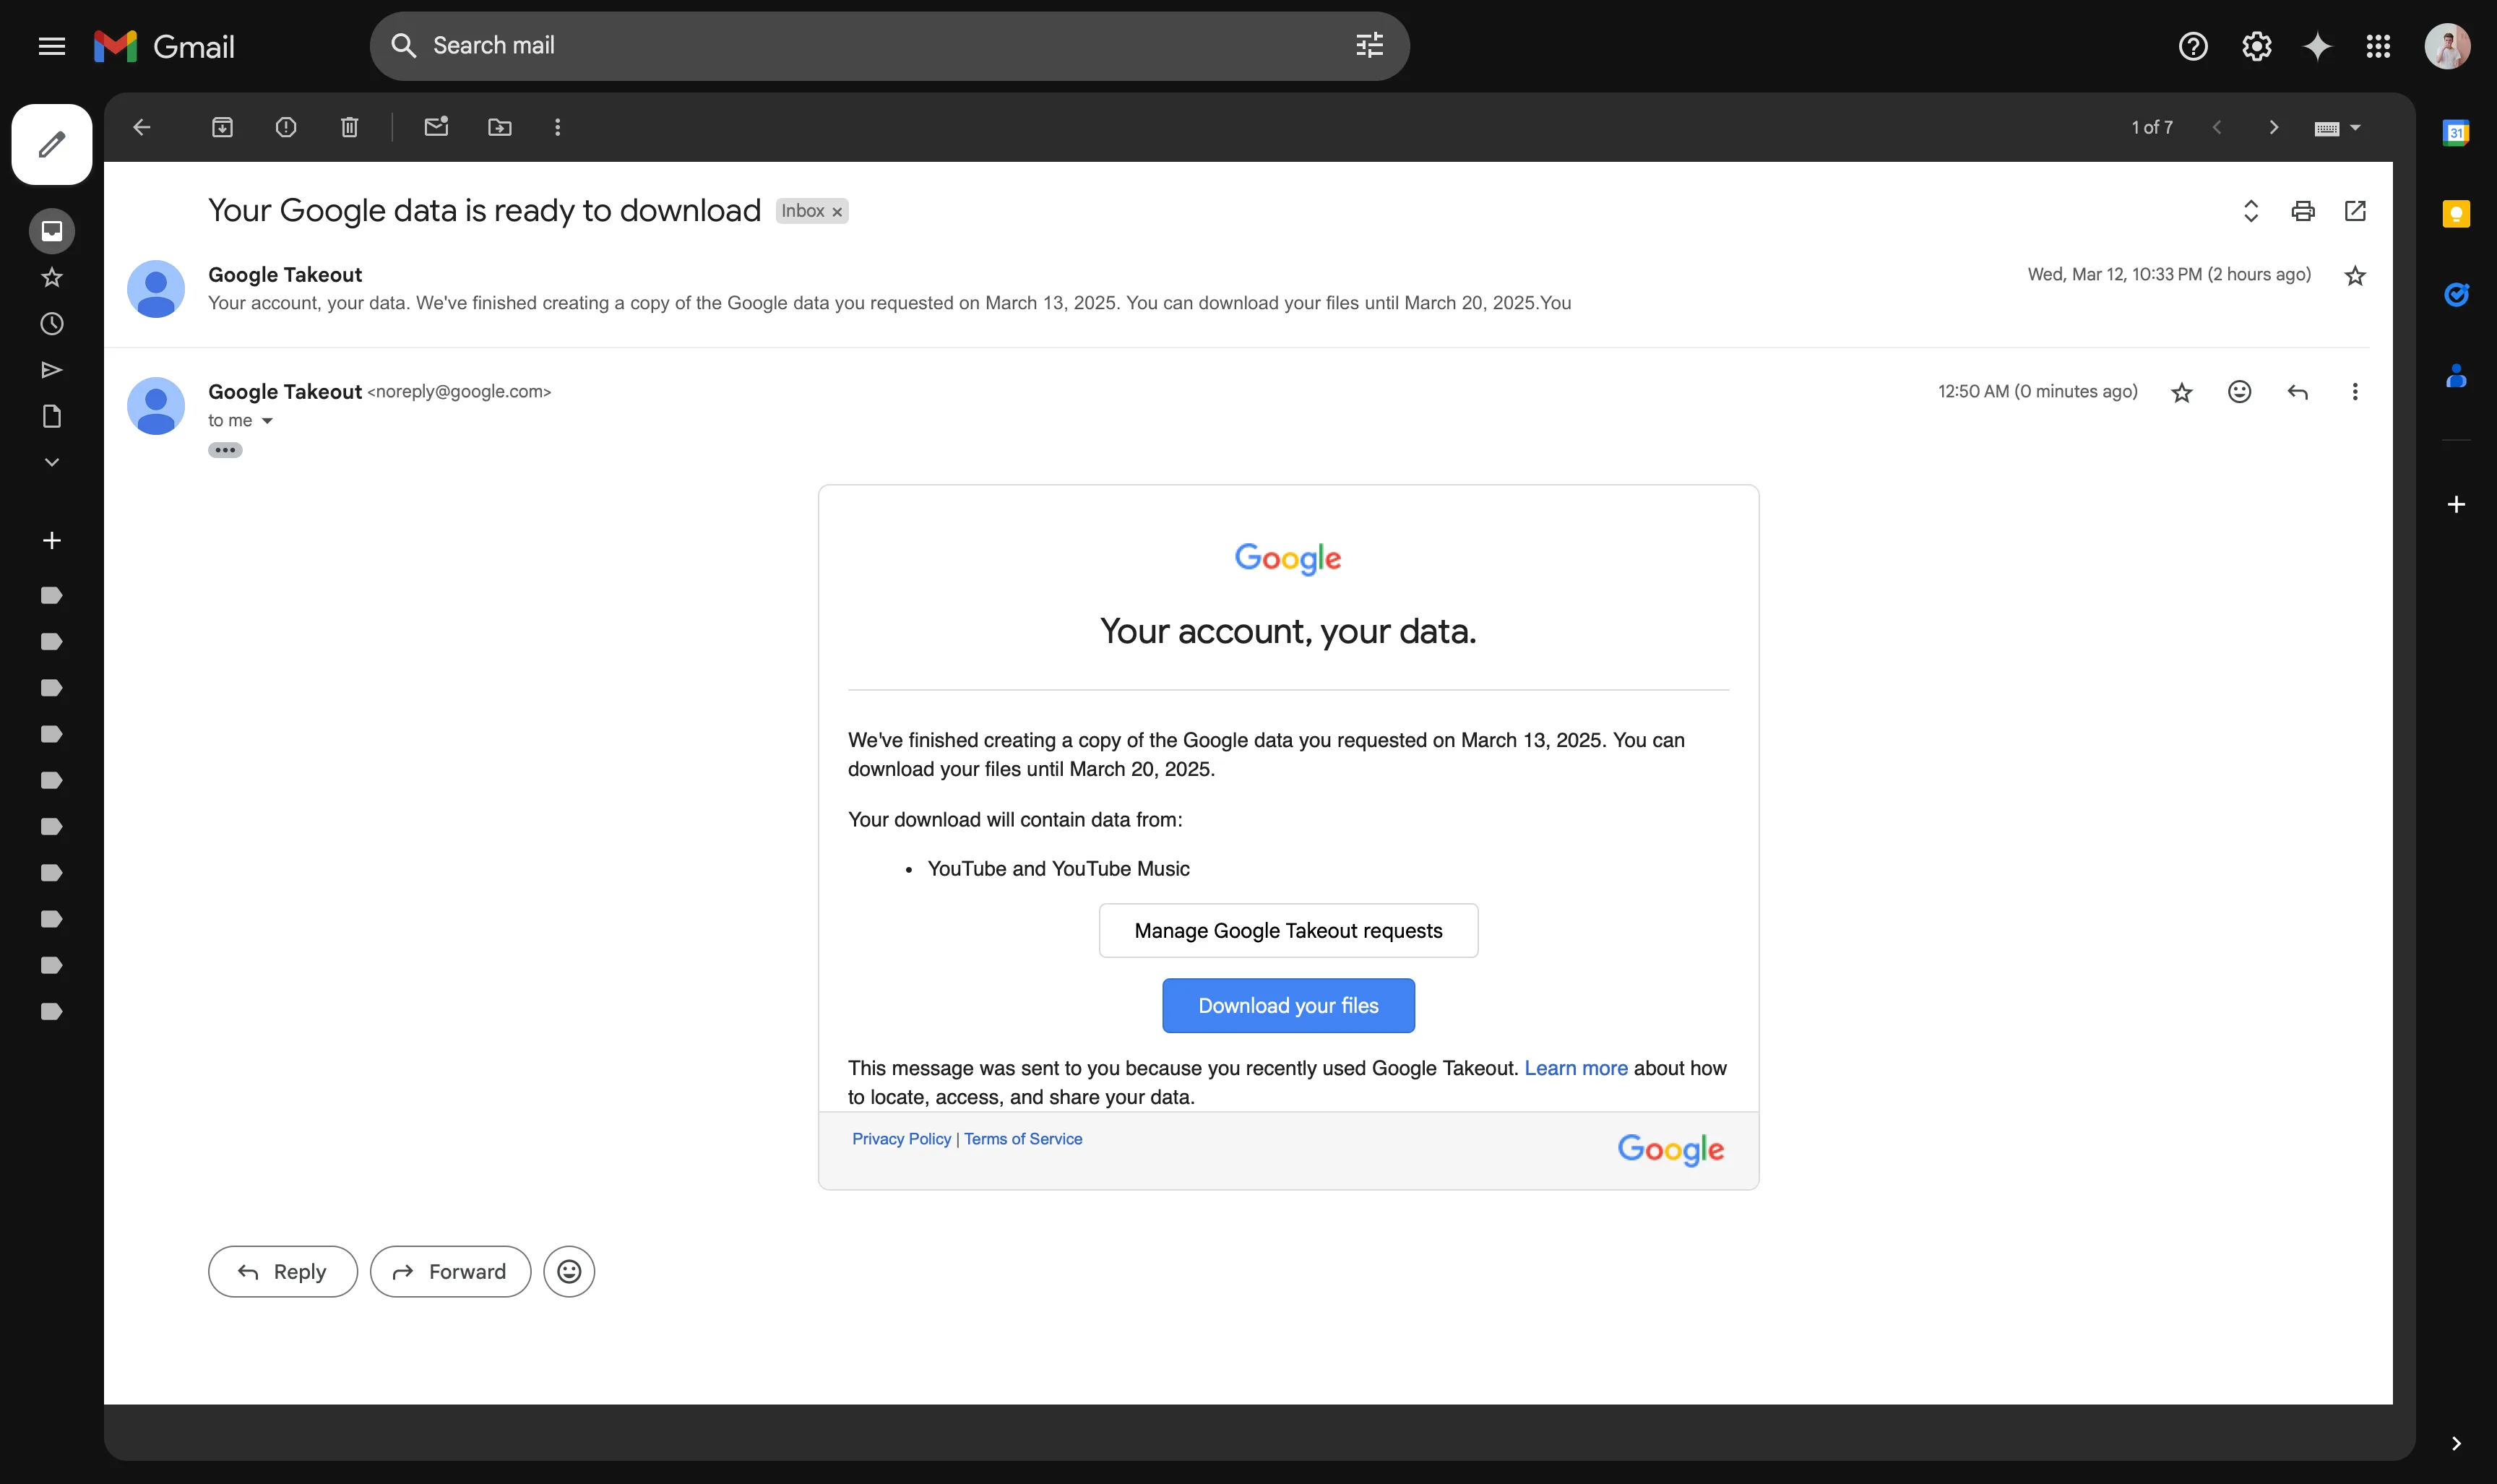Create new label with plus icon

click(52, 540)
